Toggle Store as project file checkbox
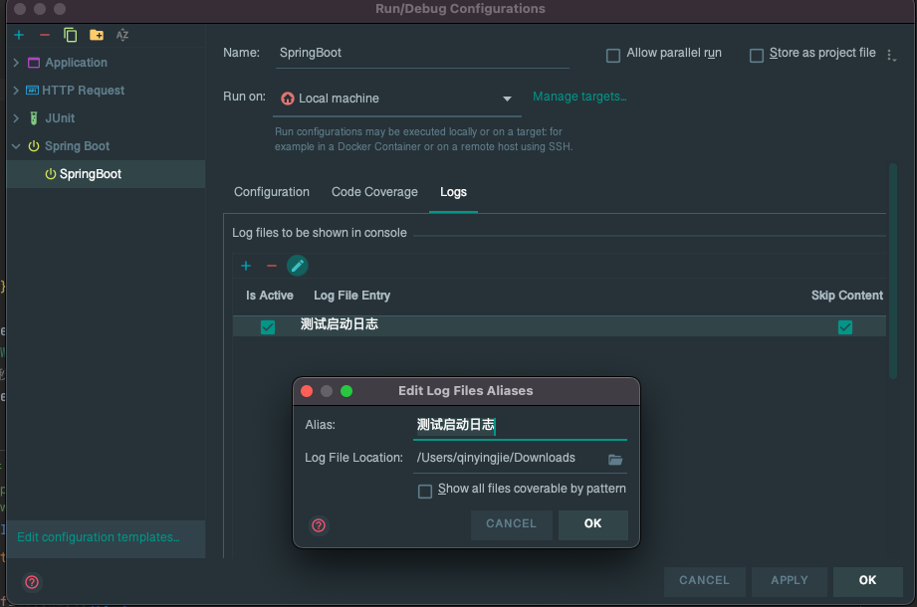Screen dimensions: 917x607 point(757,55)
